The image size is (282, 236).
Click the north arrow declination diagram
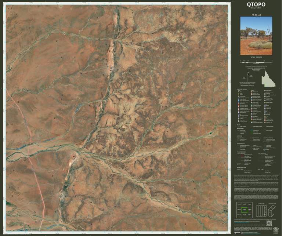[x=248, y=76]
